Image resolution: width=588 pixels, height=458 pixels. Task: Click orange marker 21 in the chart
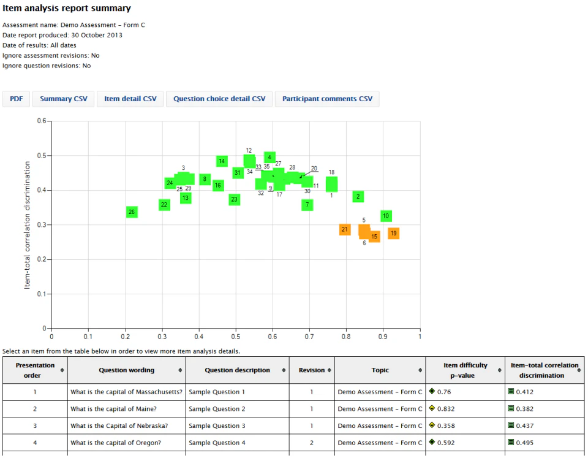[x=345, y=229]
